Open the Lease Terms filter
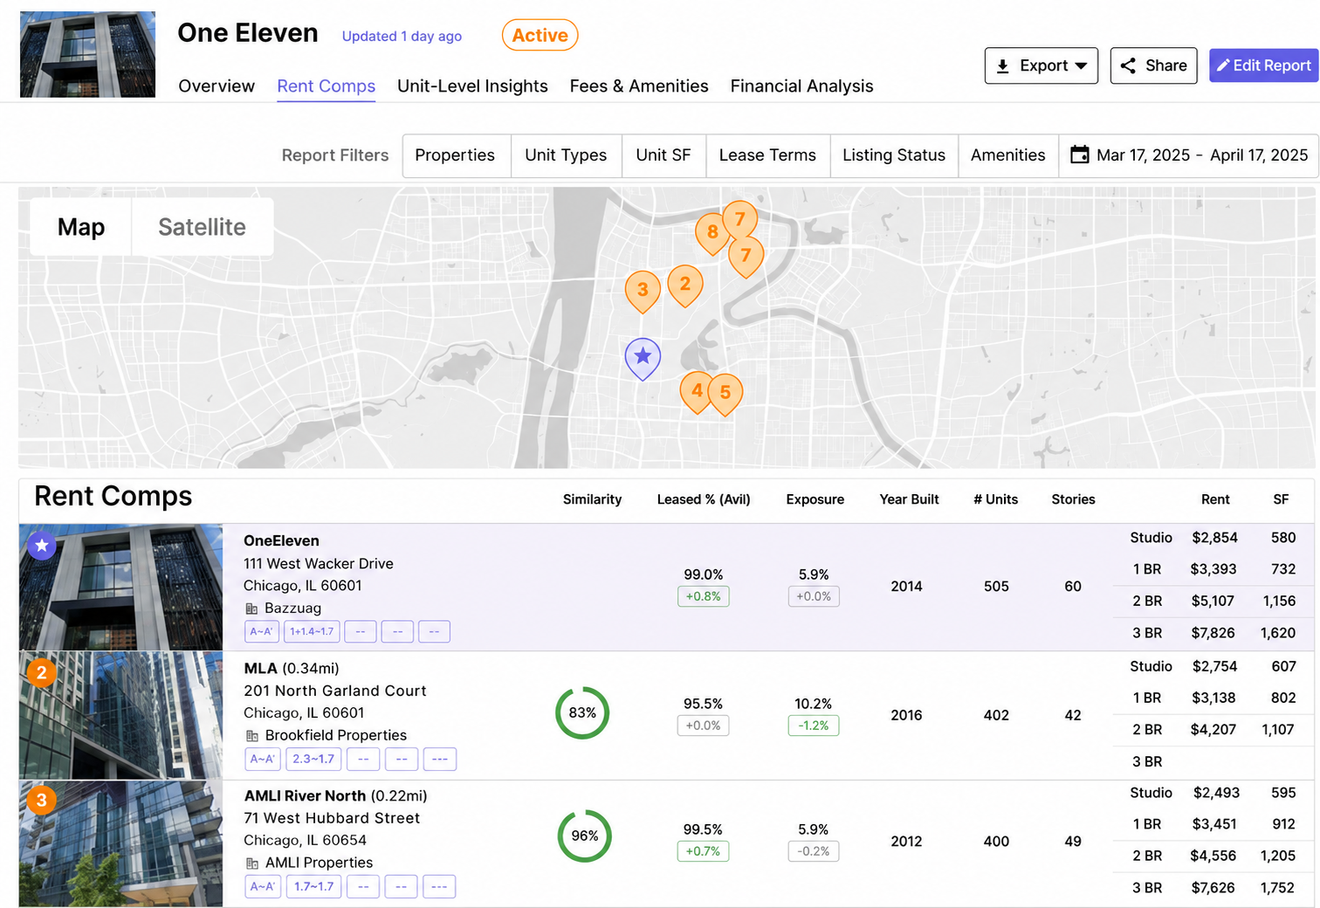This screenshot has height=908, width=1320. click(x=767, y=155)
